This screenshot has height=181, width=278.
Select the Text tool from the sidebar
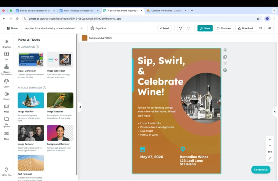6,56
